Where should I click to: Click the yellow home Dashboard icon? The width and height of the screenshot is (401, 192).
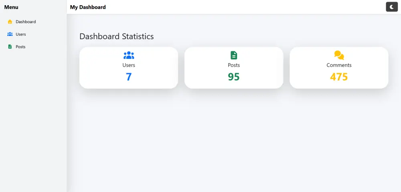tap(10, 22)
